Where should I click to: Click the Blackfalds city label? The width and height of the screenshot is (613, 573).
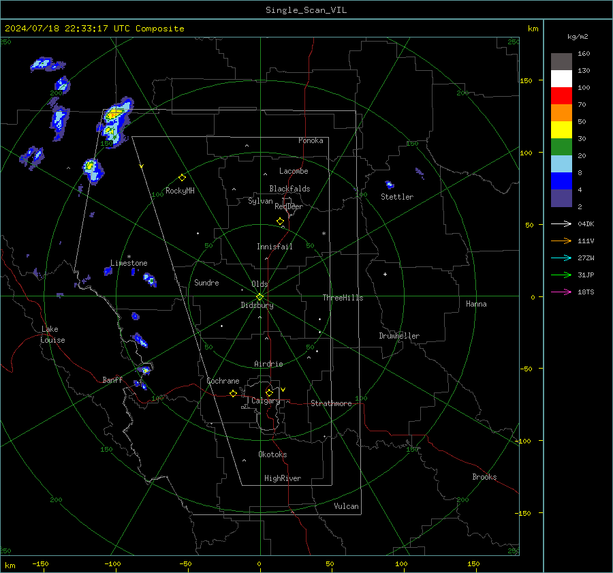289,189
